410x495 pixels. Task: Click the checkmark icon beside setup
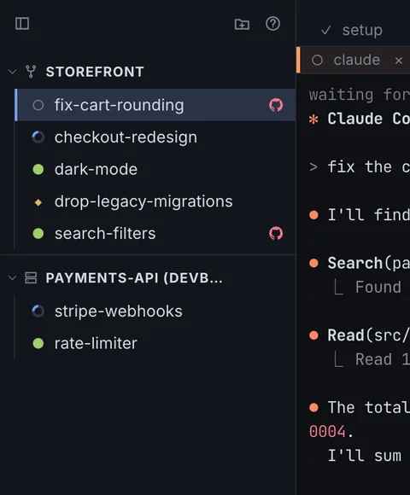pos(325,31)
